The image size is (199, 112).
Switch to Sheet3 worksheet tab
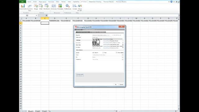[44, 111]
